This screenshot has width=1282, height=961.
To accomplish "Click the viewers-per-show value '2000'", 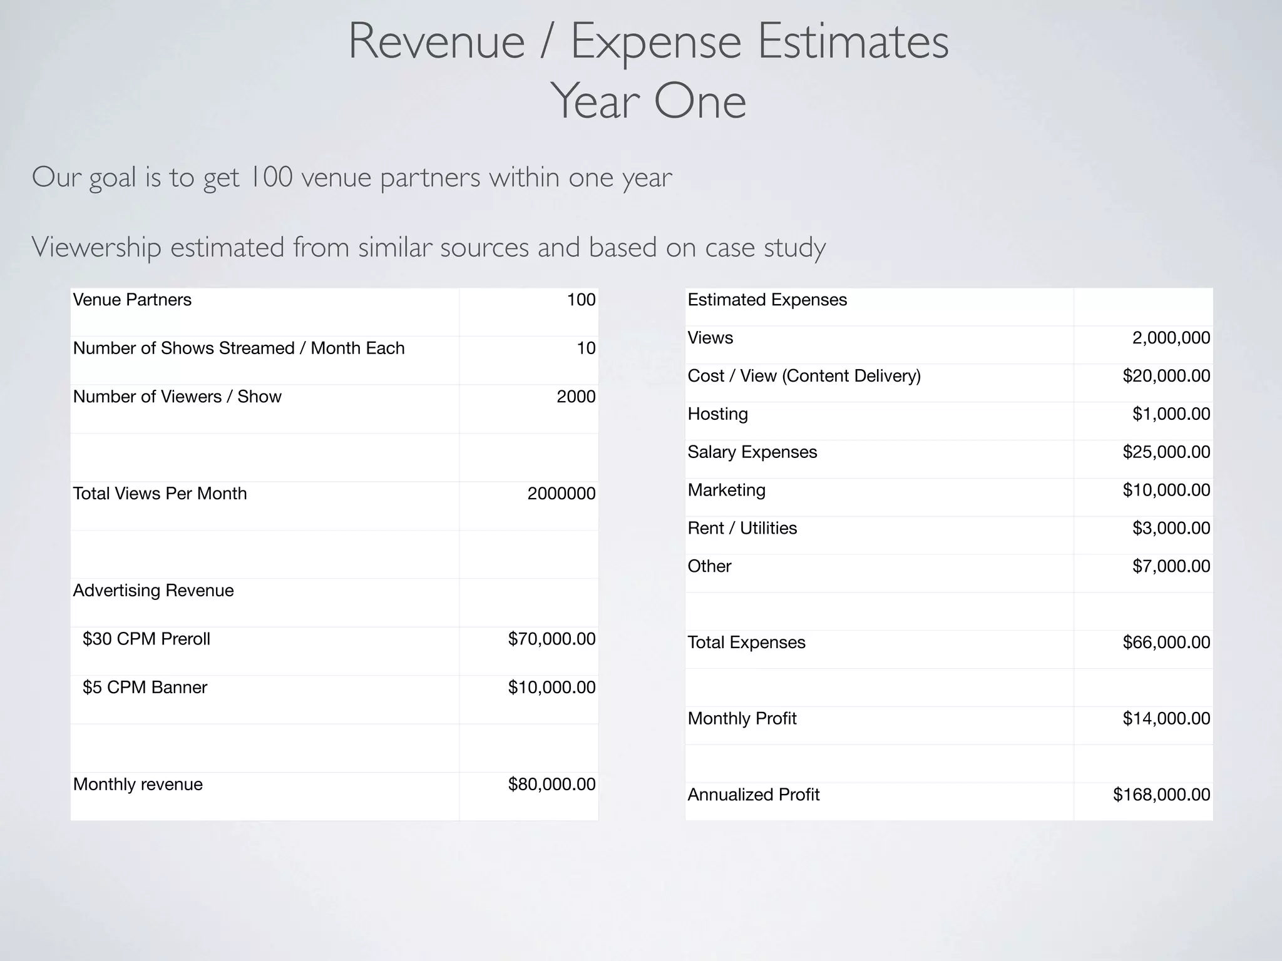I will click(576, 397).
